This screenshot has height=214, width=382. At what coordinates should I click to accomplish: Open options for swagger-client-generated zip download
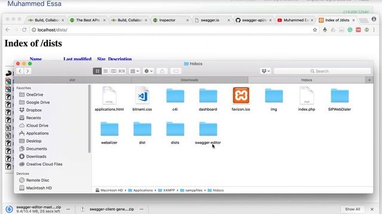[141, 209]
